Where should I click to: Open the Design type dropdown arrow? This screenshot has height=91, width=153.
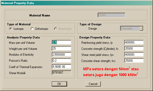coord(141,28)
